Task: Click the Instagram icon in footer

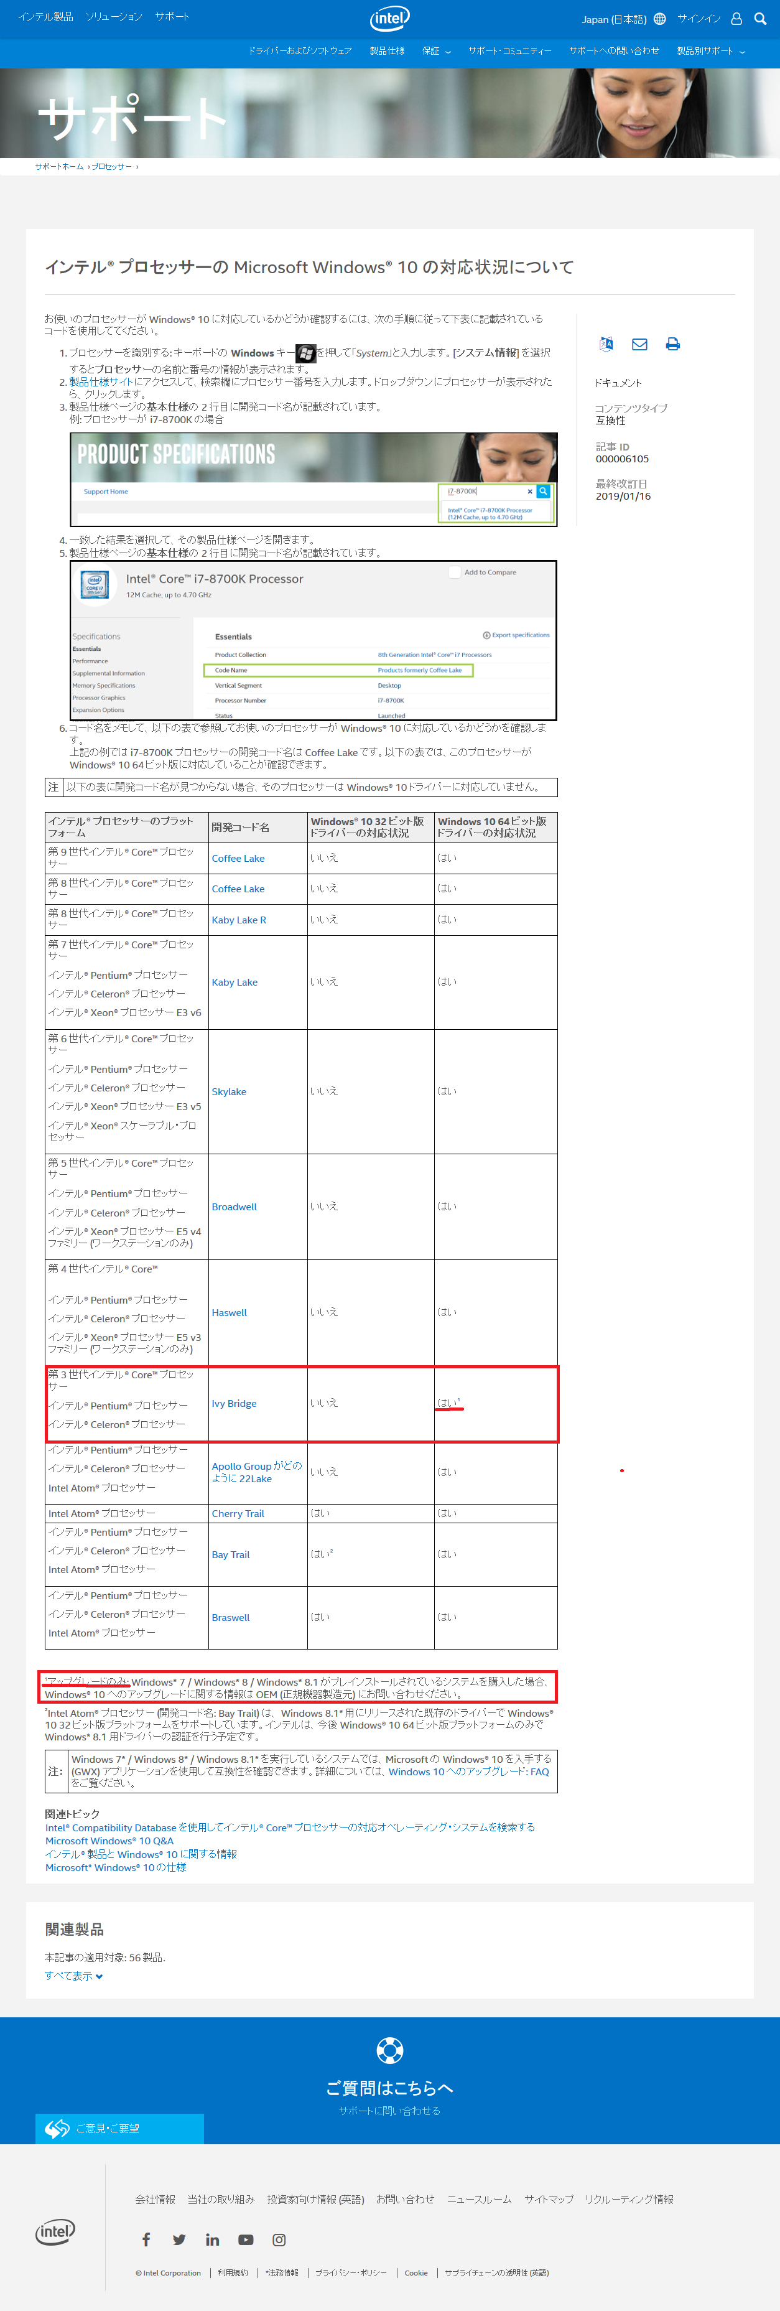Action: click(x=279, y=2239)
